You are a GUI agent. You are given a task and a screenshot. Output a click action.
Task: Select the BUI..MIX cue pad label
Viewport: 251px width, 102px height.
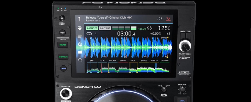[x=113, y=61]
